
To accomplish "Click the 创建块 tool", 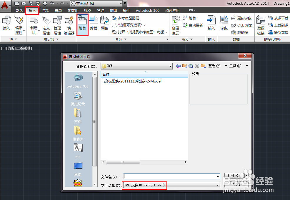I will pos(34,25).
